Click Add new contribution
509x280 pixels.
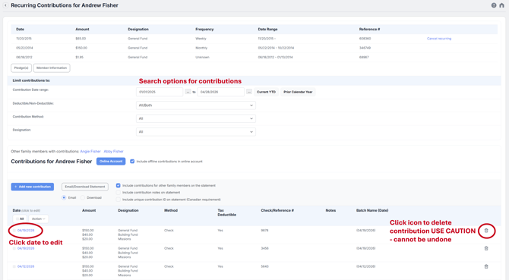coord(33,187)
